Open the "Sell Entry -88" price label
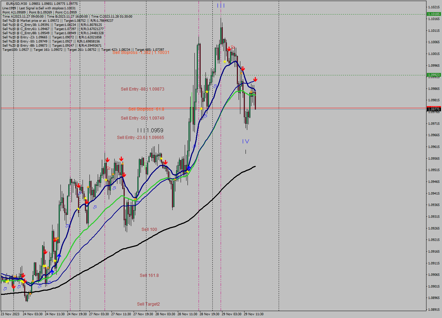442x318 pixels. pos(142,89)
